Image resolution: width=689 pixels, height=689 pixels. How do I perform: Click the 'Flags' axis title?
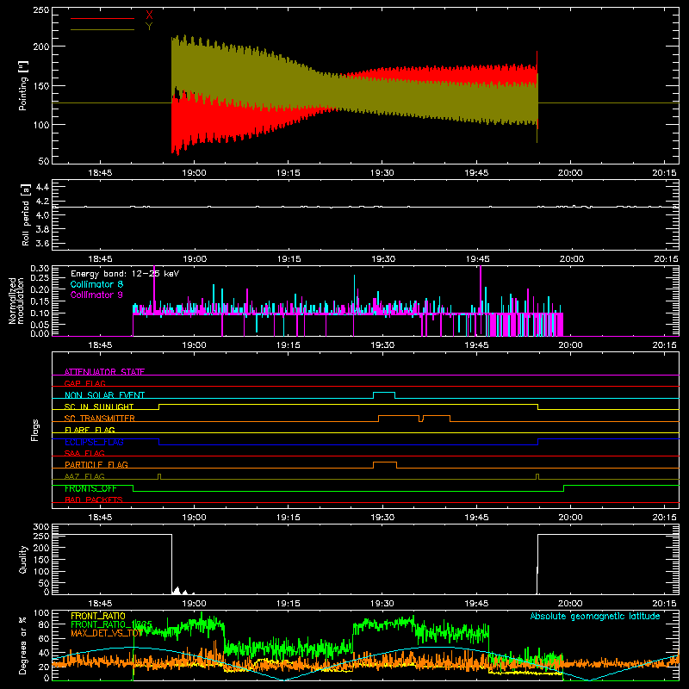[34, 430]
